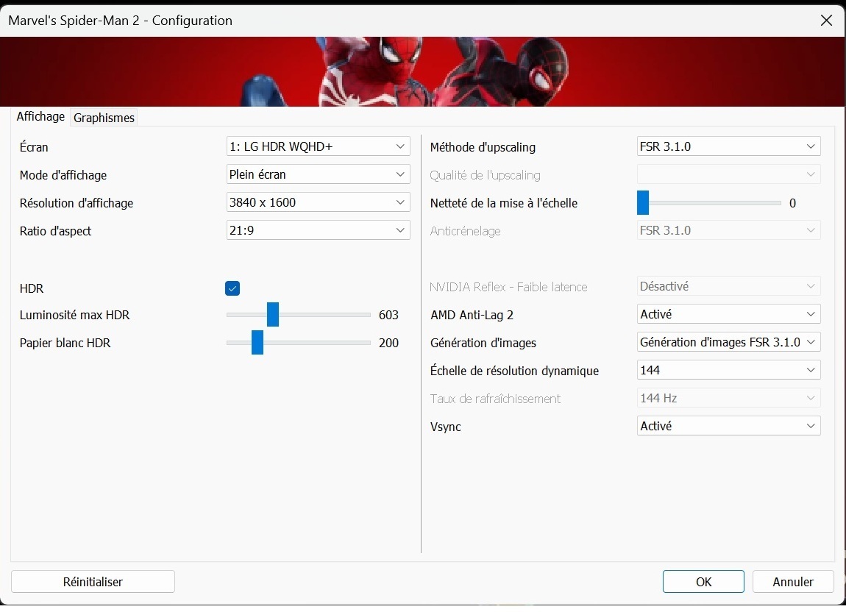This screenshot has height=612, width=846.
Task: Change the Ratio d'aspect dropdown
Action: pos(318,230)
